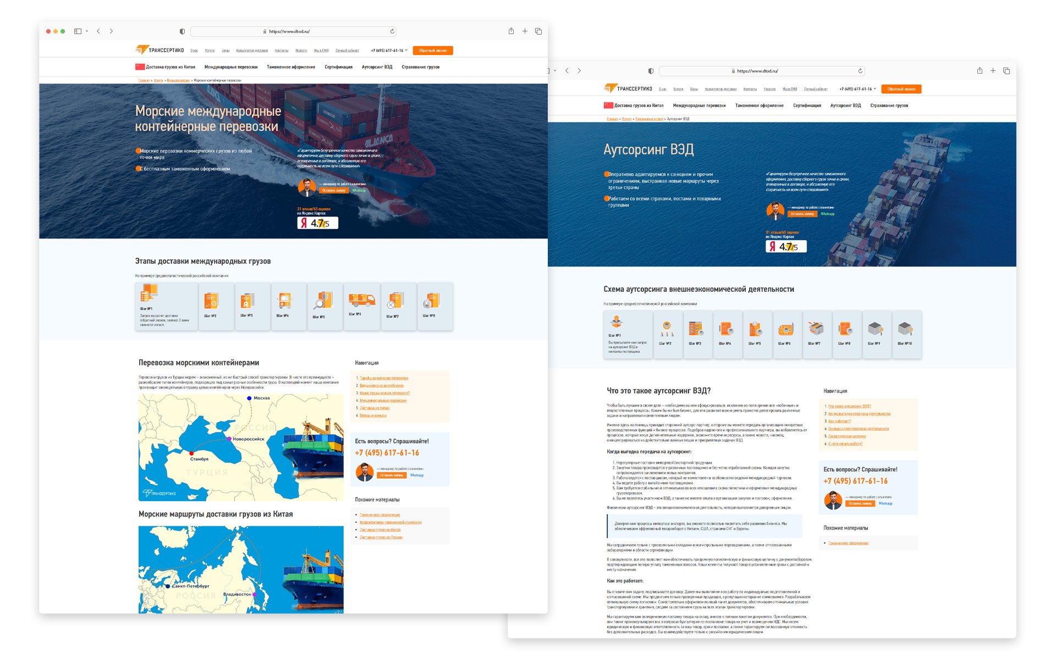This screenshot has width=1056, height=660.
Task: Open the sidebar options chevron next to the sidebar icon
Action: (87, 31)
